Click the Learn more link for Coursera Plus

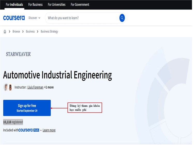pos(49,130)
